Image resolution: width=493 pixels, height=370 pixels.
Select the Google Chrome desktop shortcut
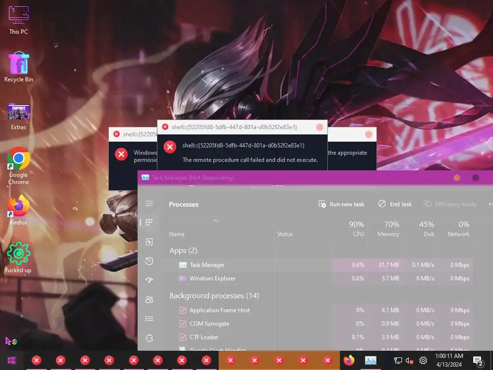(x=19, y=166)
